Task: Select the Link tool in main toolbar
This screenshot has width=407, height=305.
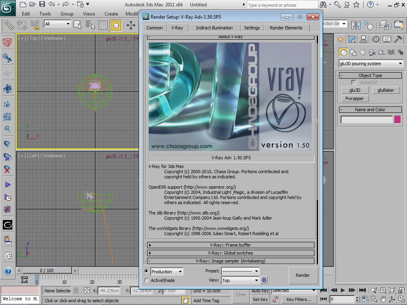Action: (x=10, y=25)
